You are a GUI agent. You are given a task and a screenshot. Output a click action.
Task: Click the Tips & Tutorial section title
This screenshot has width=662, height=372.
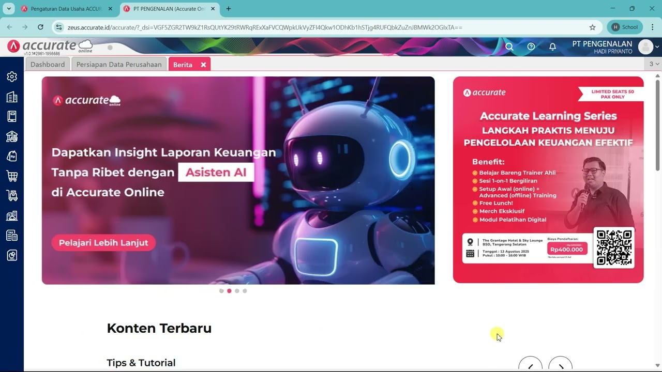[x=141, y=363]
